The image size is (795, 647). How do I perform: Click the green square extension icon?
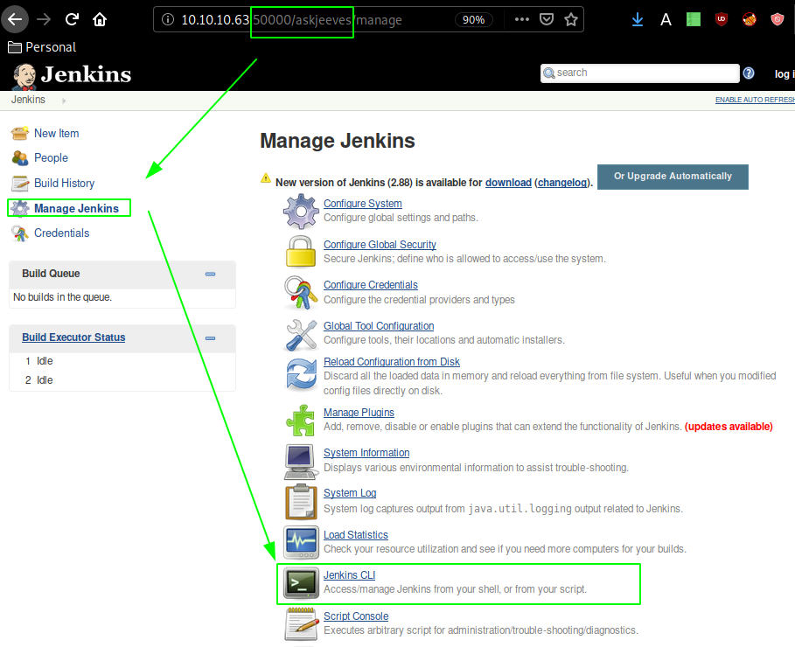click(693, 19)
